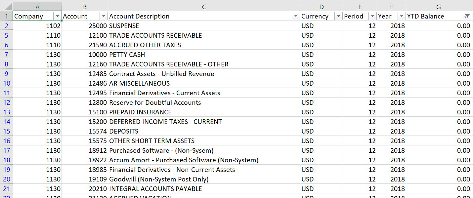The height and width of the screenshot is (198, 473).
Task: Click the ACCRUED OTHER TAXES cell
Action: point(204,45)
